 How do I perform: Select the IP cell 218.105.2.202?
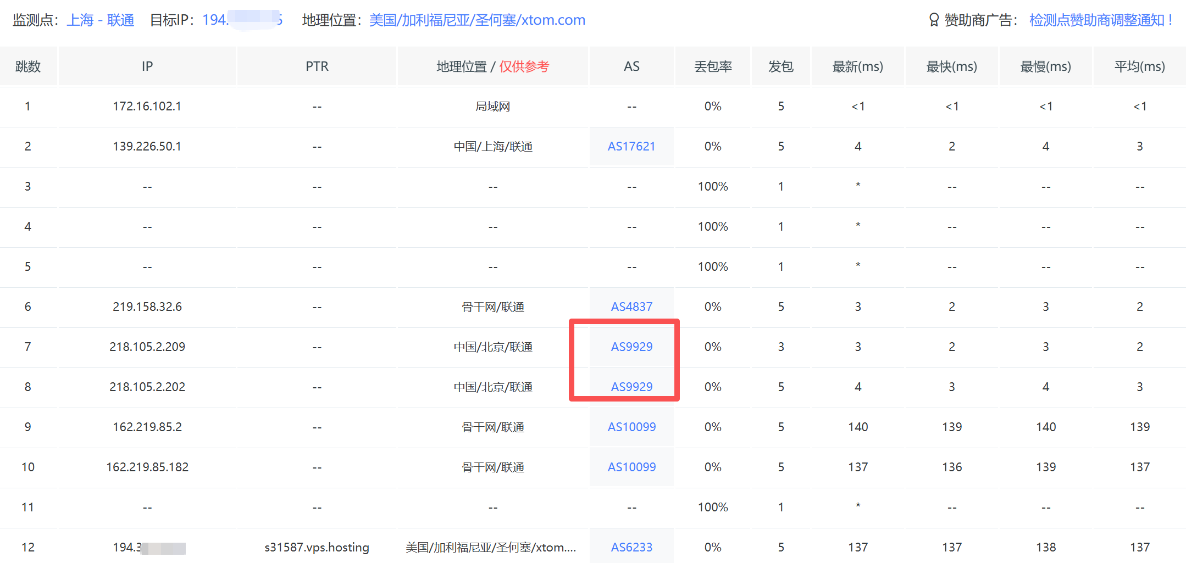[147, 387]
